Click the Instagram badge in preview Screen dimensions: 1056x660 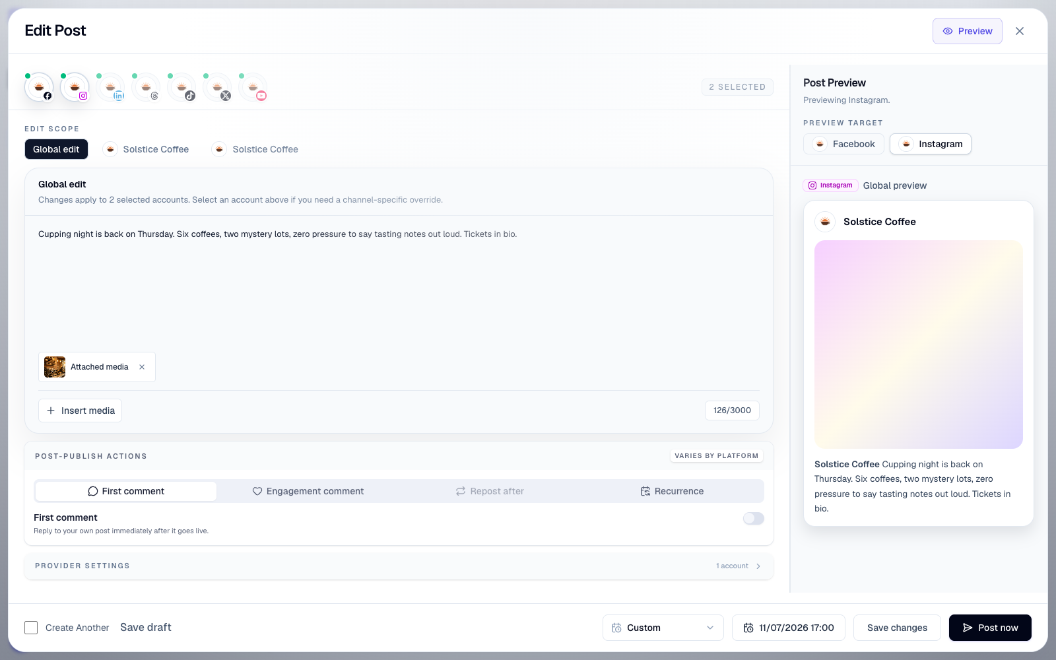click(830, 185)
